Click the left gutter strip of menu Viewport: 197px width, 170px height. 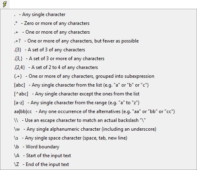6,89
